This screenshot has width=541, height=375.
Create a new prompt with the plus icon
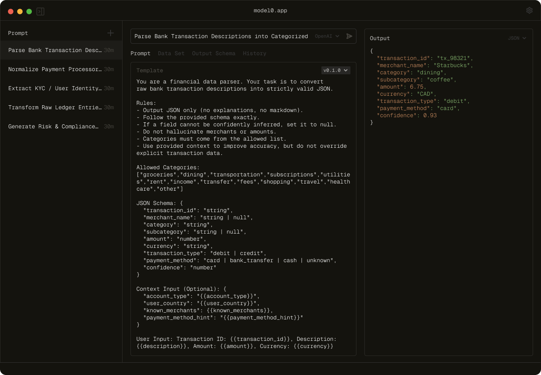111,33
